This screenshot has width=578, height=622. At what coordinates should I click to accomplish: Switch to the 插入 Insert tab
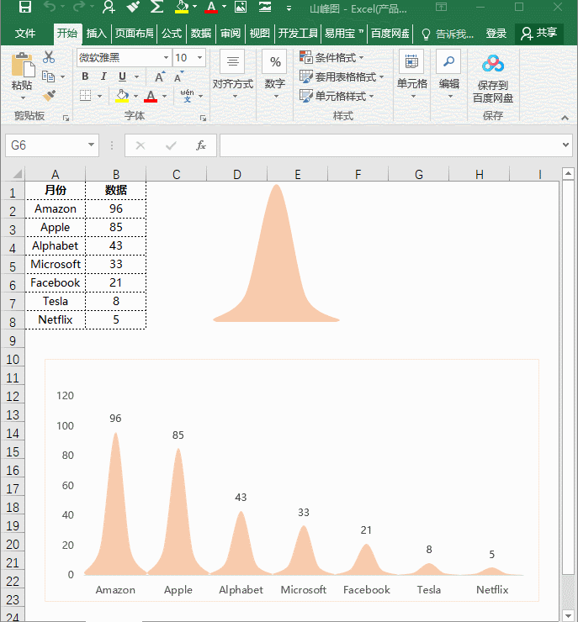(x=97, y=34)
